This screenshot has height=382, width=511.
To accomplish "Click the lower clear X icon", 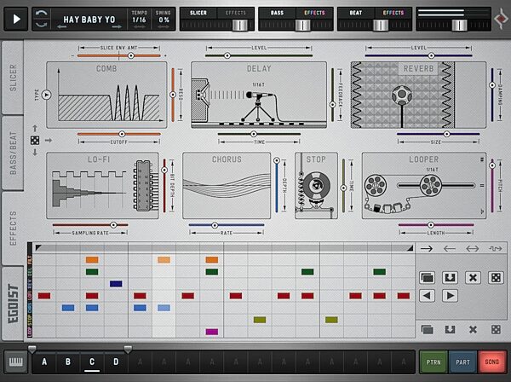I will click(473, 329).
